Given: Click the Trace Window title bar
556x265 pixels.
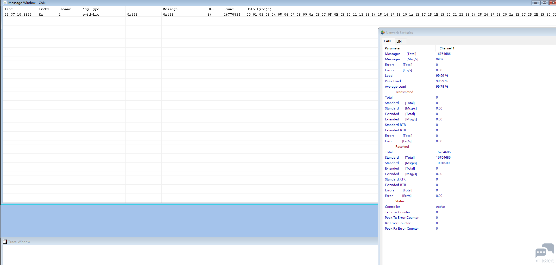Looking at the screenshot, I should (x=189, y=242).
